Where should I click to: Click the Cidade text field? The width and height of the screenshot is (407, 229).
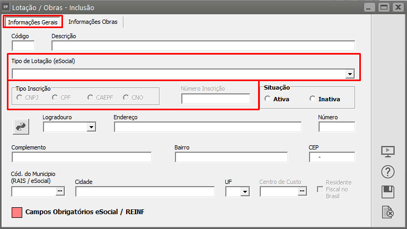tap(145, 191)
